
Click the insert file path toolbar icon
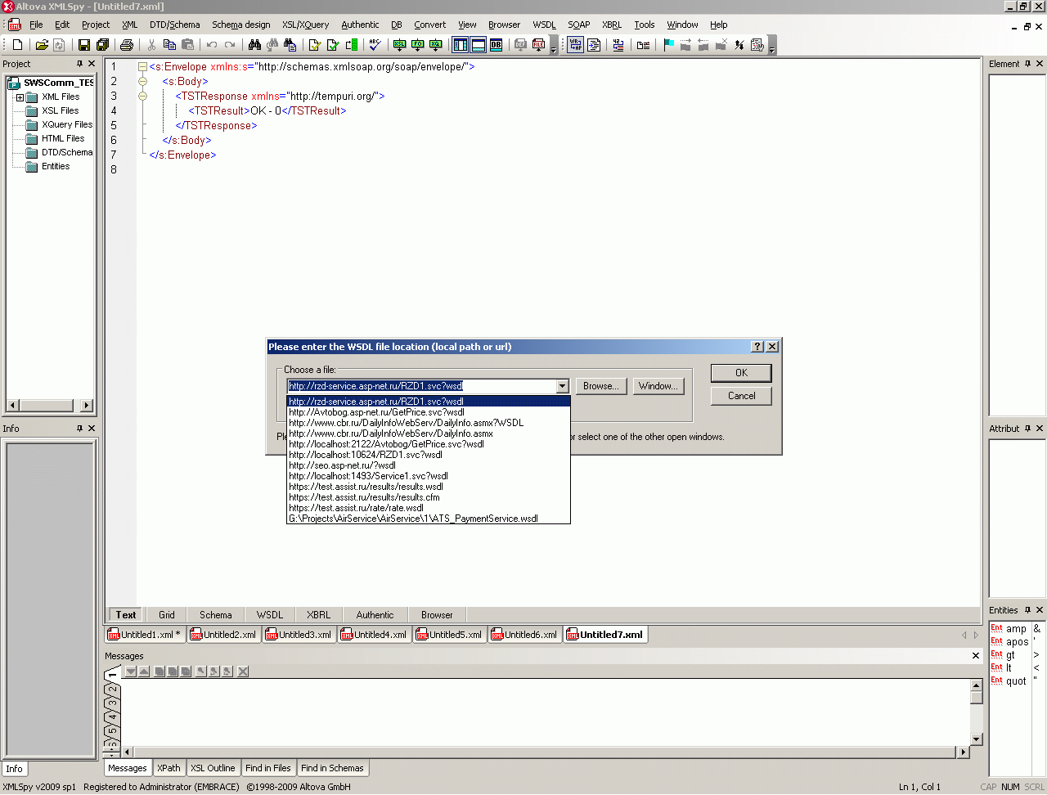pyautogui.click(x=644, y=45)
